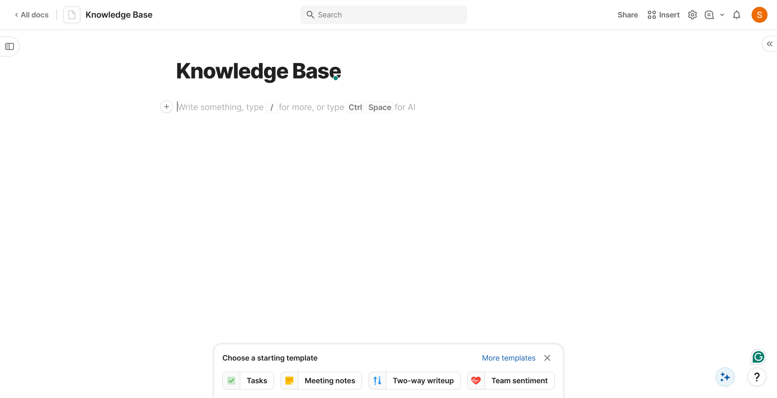Viewport: 777px width, 398px height.
Task: Toggle the left page list sidebar
Action: pyautogui.click(x=10, y=46)
